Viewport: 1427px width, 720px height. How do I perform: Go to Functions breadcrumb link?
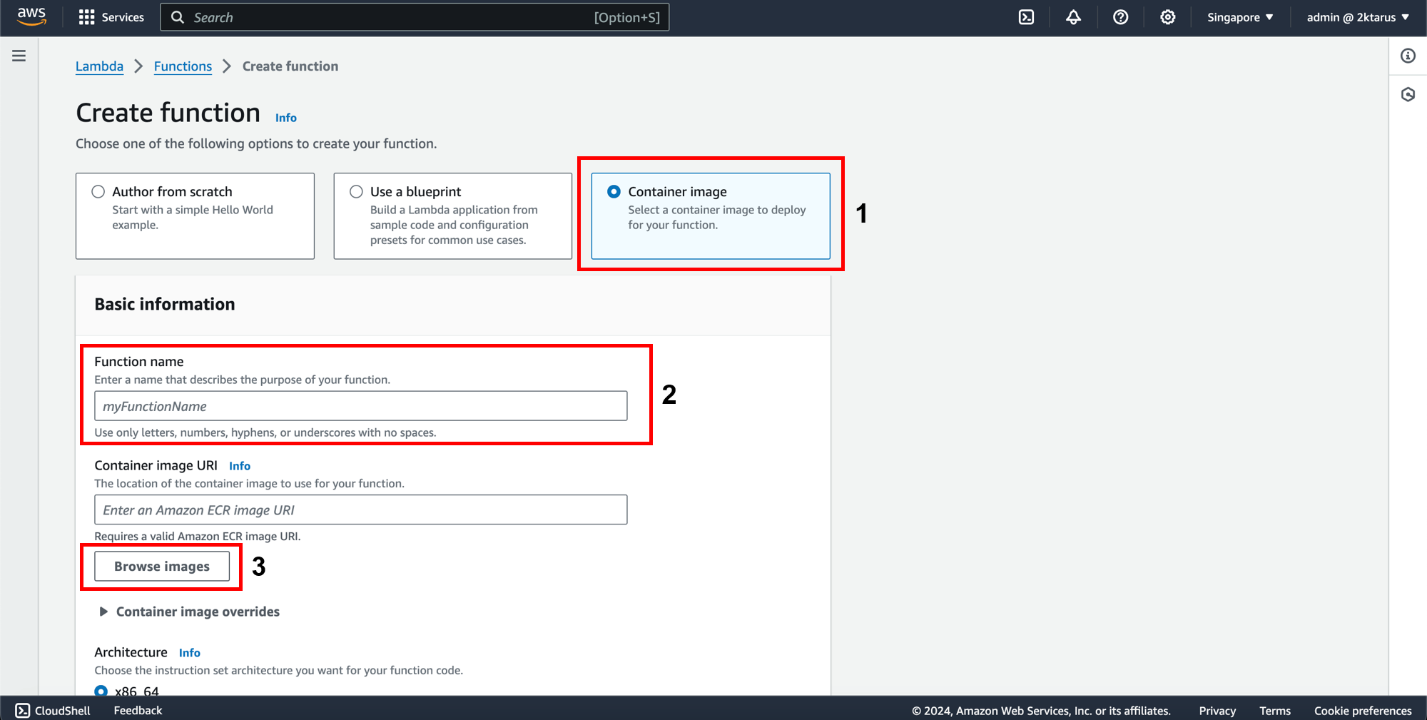tap(183, 66)
